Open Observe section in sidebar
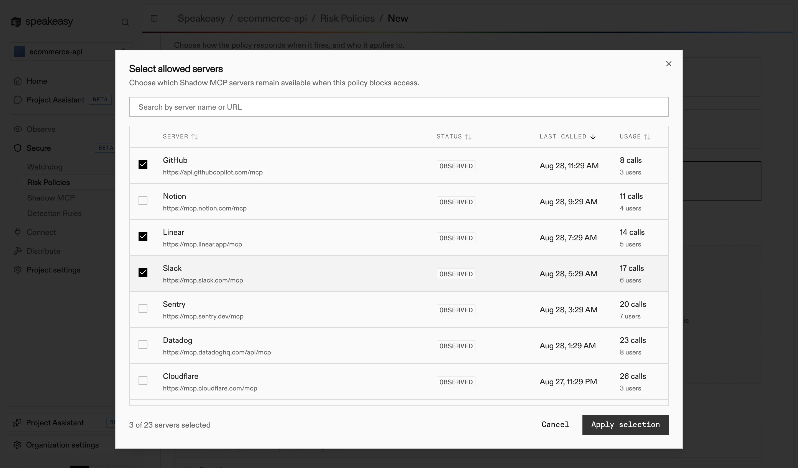Viewport: 798px width, 468px height. tap(41, 129)
